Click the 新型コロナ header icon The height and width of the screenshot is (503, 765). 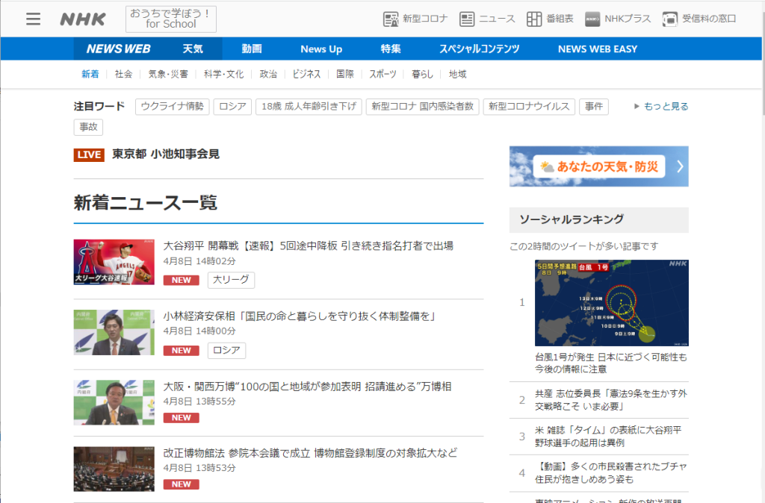pyautogui.click(x=391, y=19)
